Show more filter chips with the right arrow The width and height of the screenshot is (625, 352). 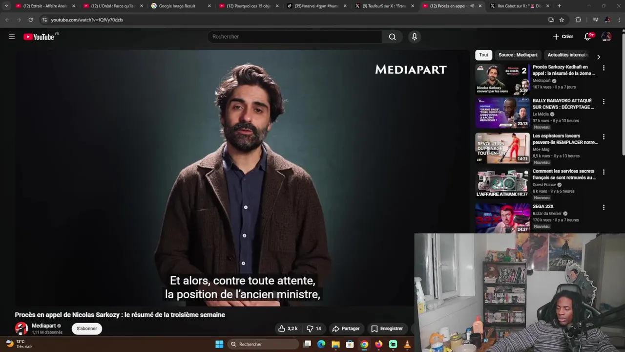[599, 57]
